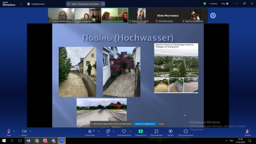Select Olena Kovalchenko's video thumbnail
256x144 pixels.
click(61, 16)
